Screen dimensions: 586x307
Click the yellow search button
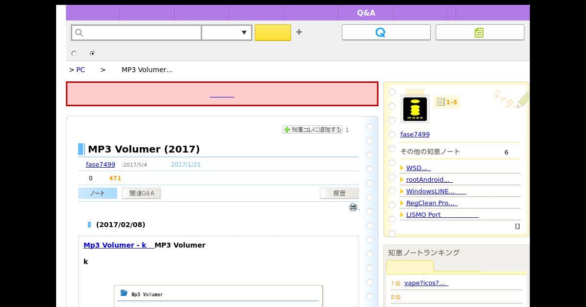click(x=273, y=33)
